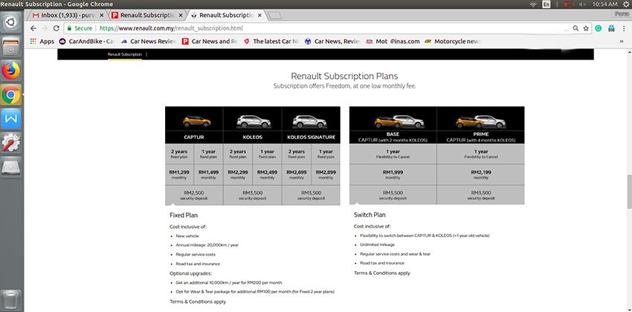Select CAPTUR RM1,499 monthly price
632x312 pixels.
point(208,175)
